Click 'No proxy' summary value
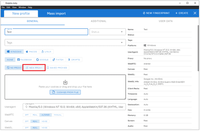The height and width of the screenshot is (131, 200). 148,59
